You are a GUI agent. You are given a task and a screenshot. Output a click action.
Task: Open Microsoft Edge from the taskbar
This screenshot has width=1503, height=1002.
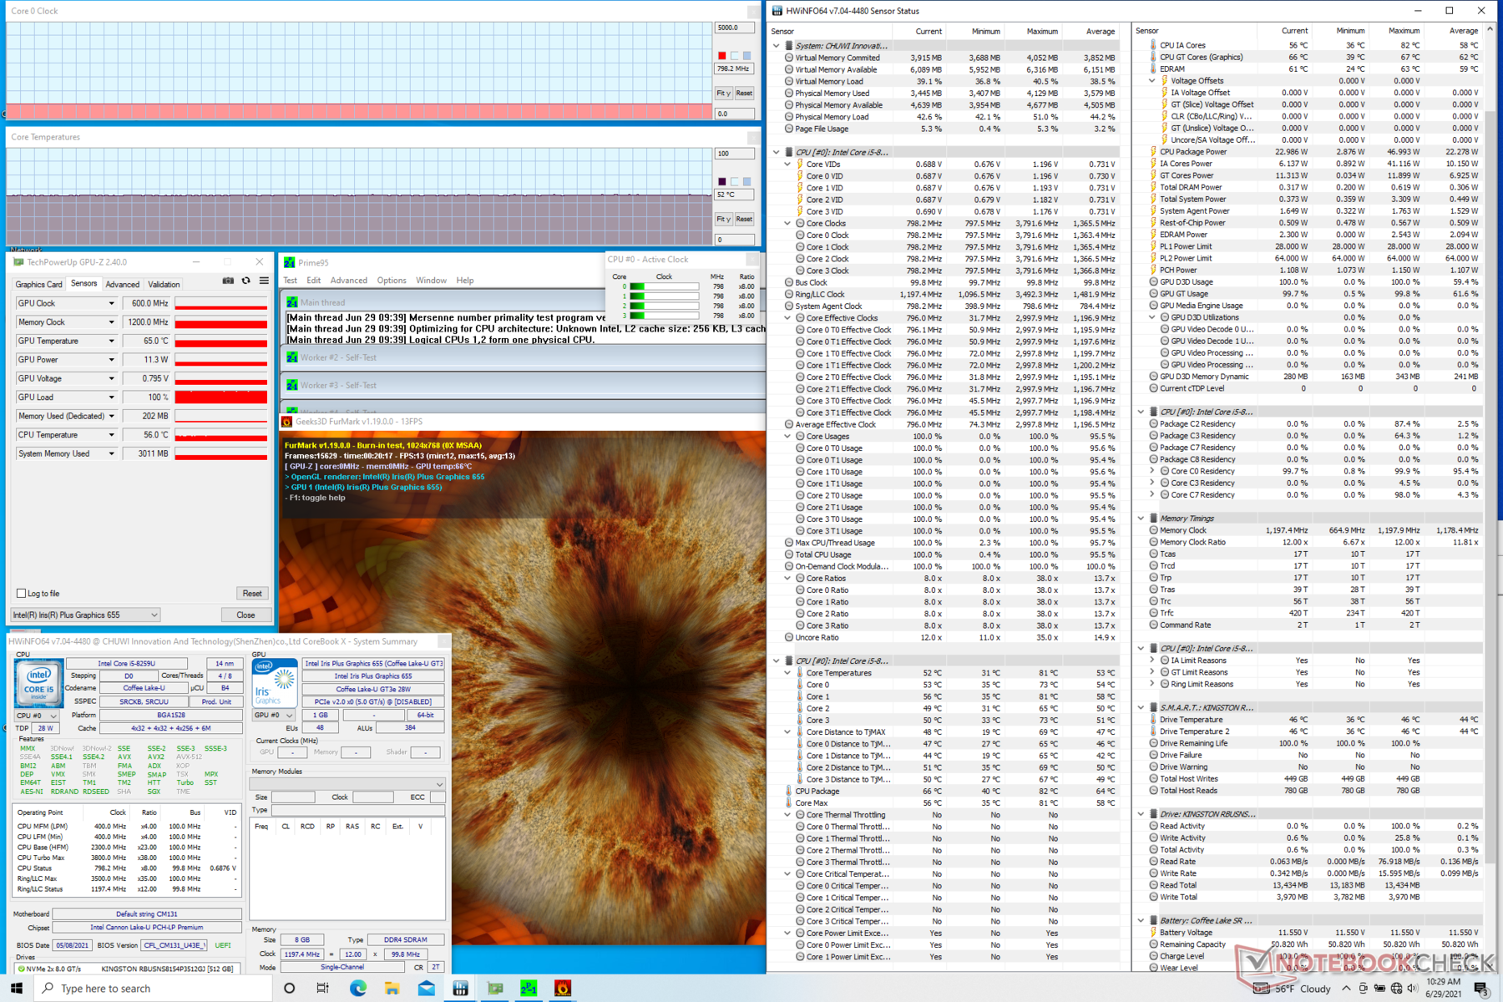coord(358,988)
